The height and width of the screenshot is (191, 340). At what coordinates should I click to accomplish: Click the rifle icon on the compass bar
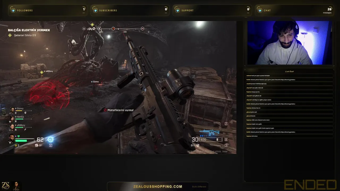142,29
